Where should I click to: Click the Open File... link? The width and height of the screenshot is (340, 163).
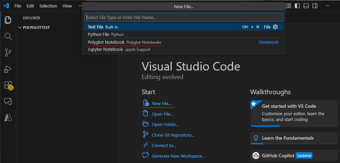tap(162, 114)
